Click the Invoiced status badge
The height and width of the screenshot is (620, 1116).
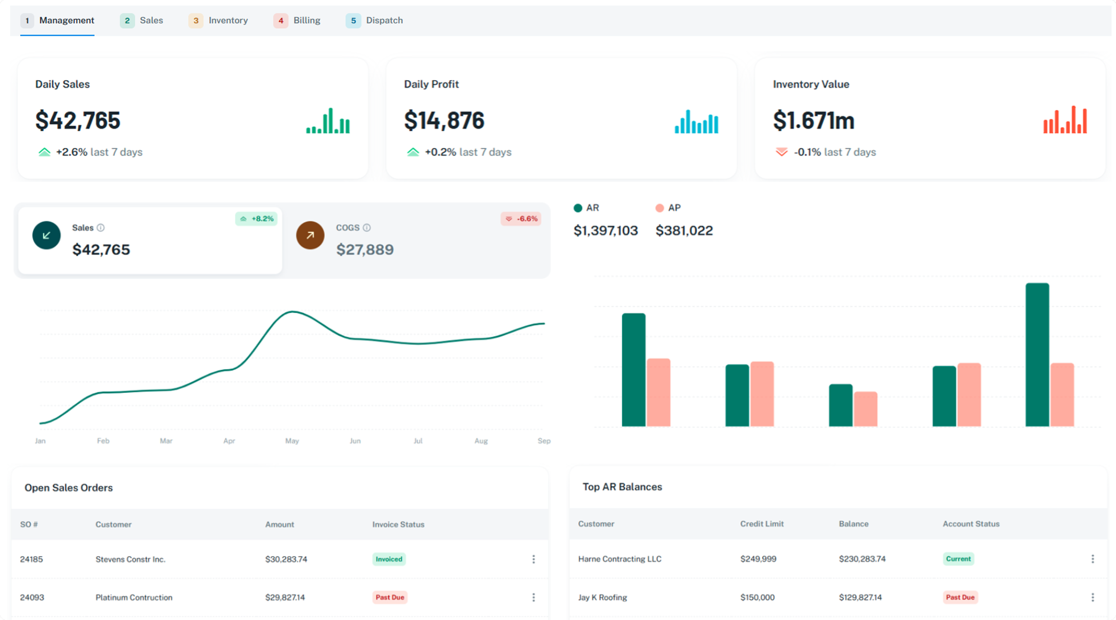point(389,559)
